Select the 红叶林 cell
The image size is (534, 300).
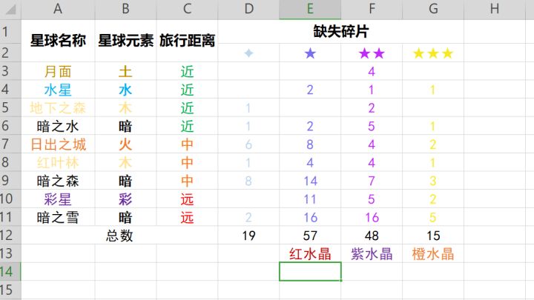(x=58, y=162)
